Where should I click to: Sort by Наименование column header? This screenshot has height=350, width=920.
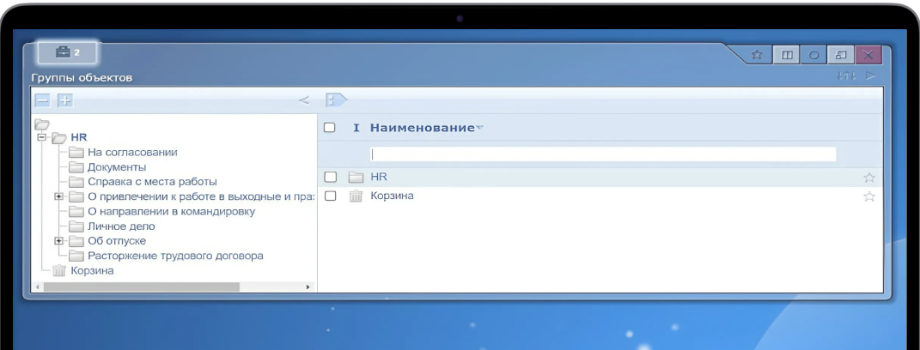click(422, 127)
